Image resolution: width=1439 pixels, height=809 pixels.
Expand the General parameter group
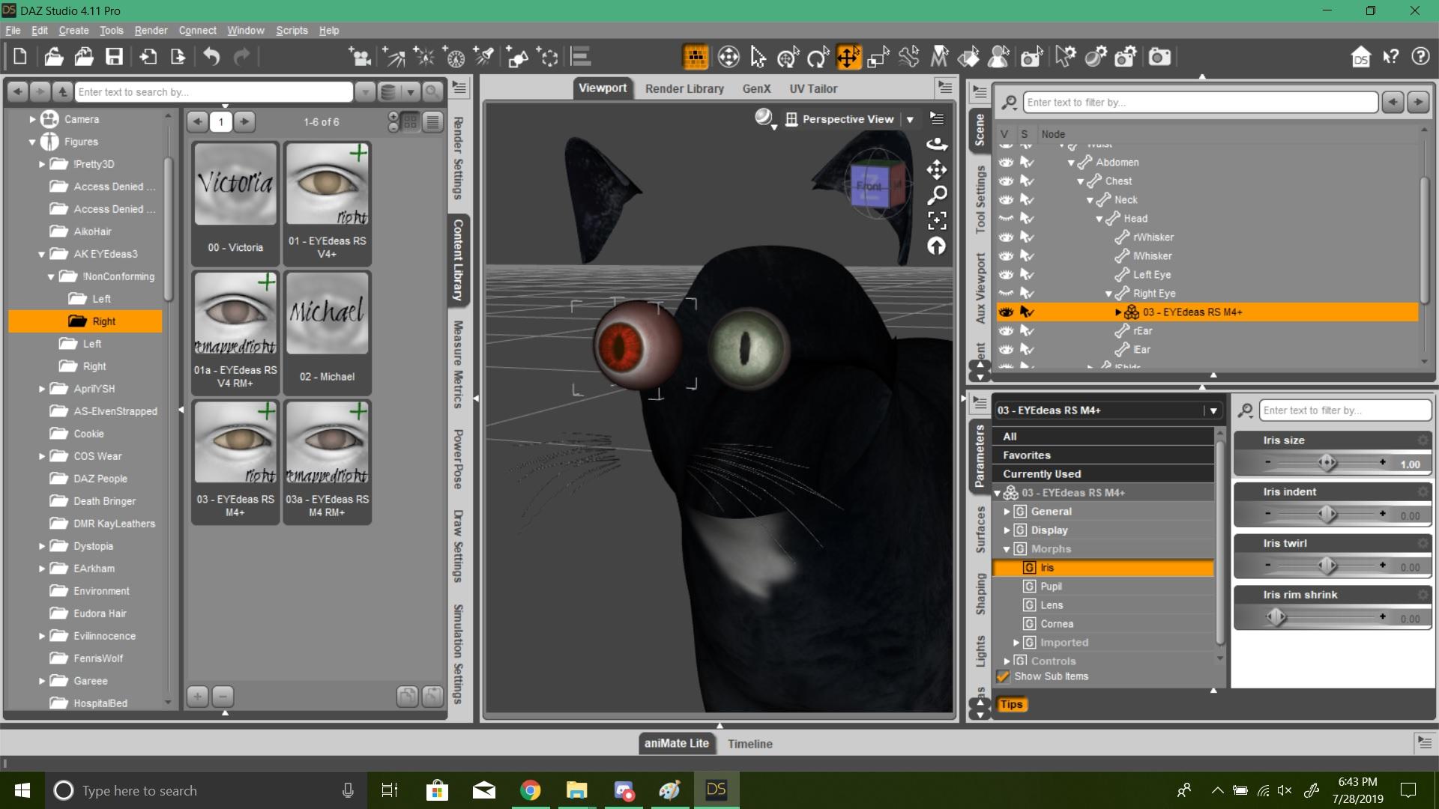click(x=1007, y=512)
